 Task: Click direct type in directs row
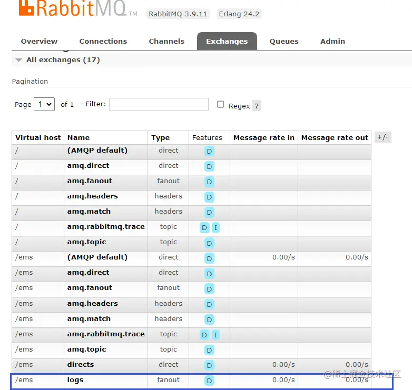[169, 365]
